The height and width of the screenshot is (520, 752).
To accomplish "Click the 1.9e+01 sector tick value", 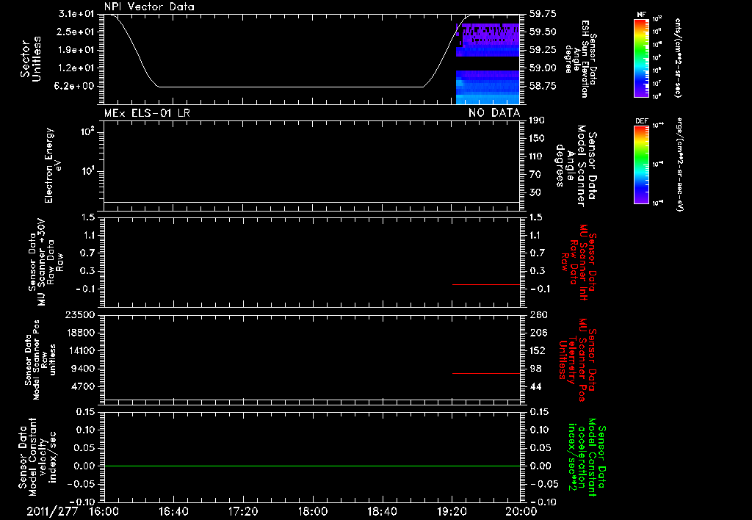I will click(x=76, y=50).
